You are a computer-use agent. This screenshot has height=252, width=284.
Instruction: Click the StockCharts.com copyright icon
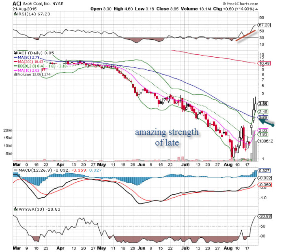pyautogui.click(x=224, y=4)
